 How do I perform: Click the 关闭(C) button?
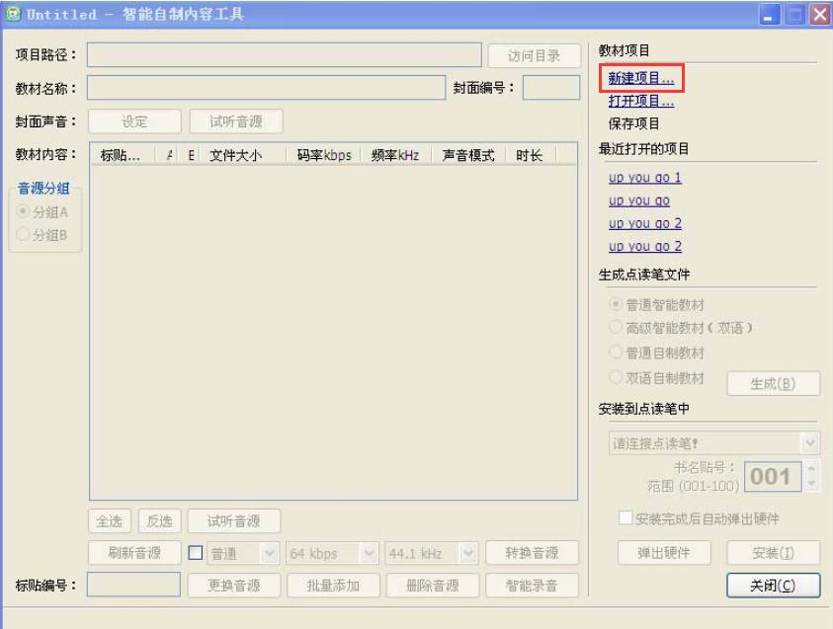(774, 585)
